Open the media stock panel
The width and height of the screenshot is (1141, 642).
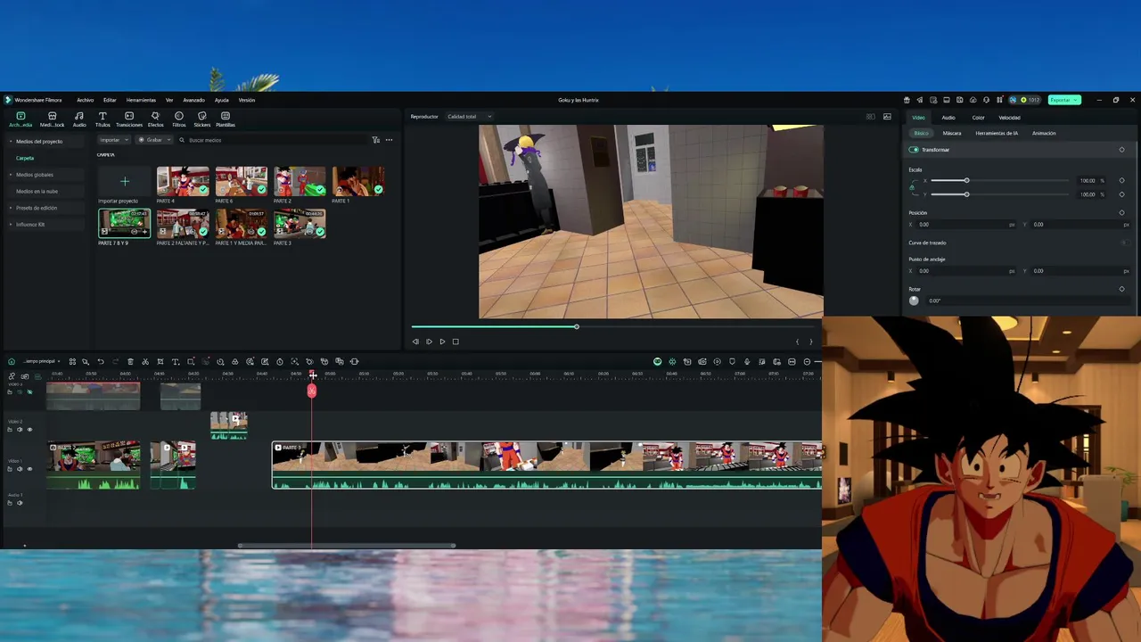[52, 119]
